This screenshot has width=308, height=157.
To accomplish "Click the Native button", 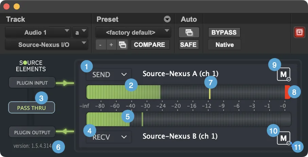I will click(x=224, y=45).
